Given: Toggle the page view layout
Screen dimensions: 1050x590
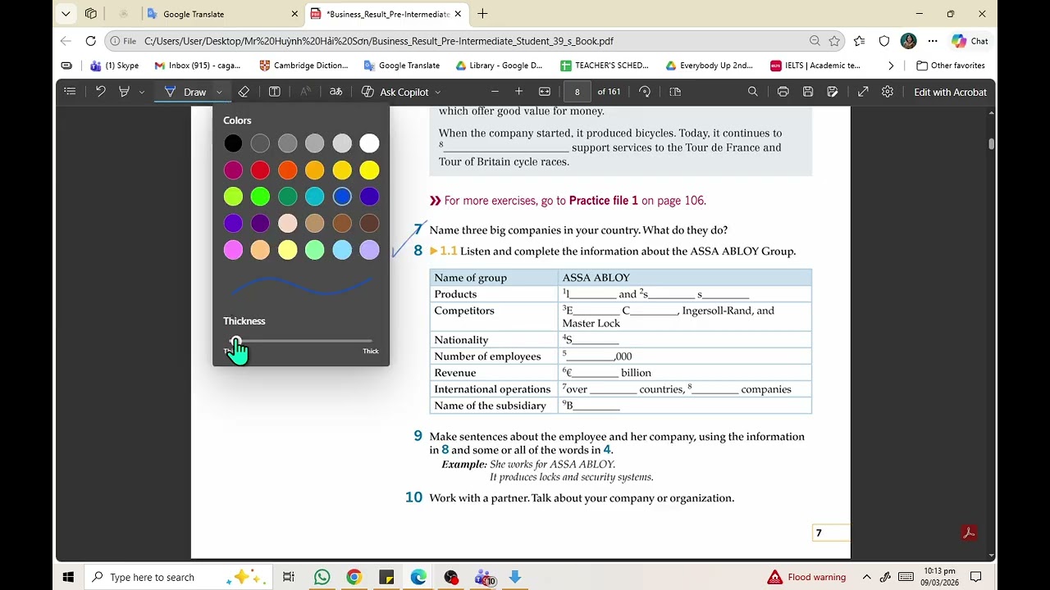Looking at the screenshot, I should pyautogui.click(x=675, y=92).
